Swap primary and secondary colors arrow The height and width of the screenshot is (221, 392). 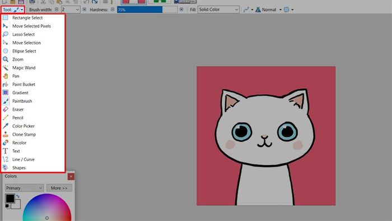click(18, 196)
